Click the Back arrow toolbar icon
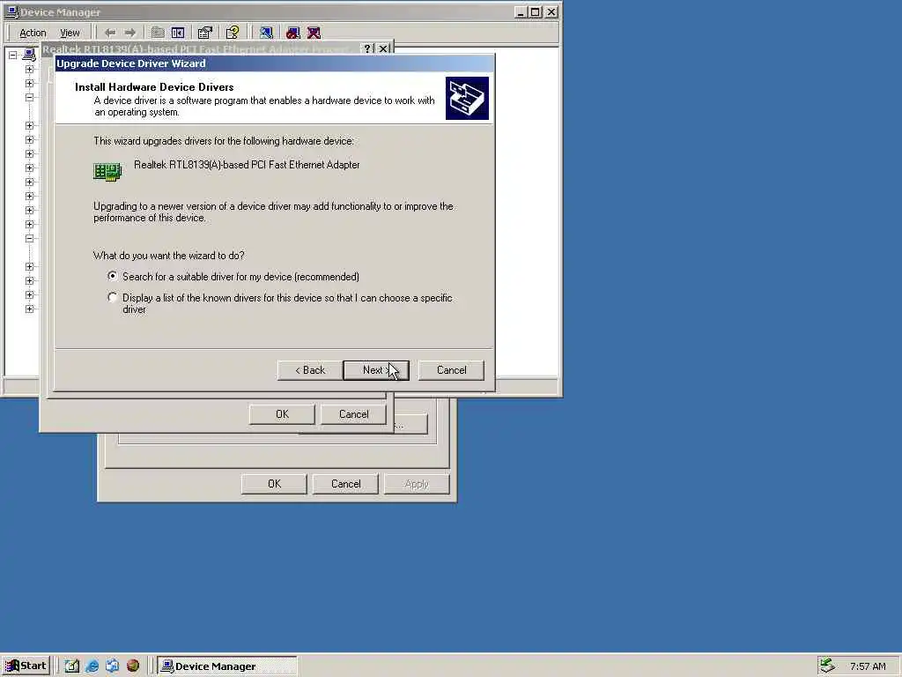 coord(110,33)
